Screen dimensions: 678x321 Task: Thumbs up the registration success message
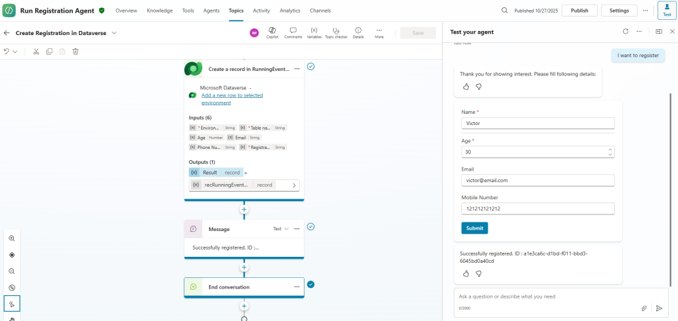[466, 273]
